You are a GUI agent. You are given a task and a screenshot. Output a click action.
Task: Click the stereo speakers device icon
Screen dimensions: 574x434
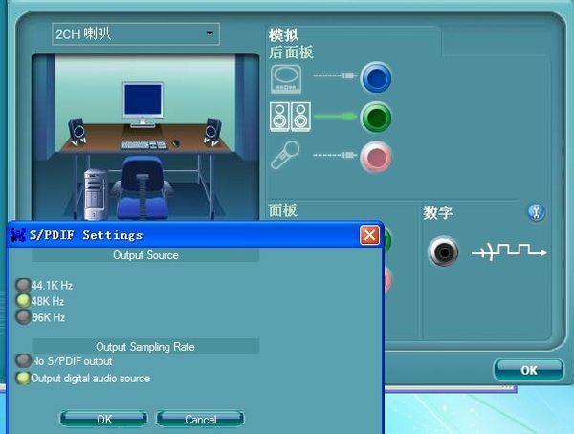coord(290,117)
